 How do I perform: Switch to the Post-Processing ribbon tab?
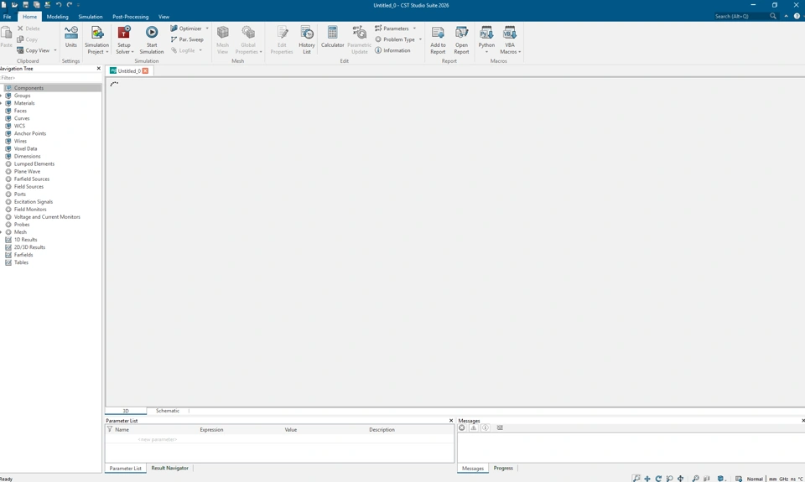pos(131,17)
